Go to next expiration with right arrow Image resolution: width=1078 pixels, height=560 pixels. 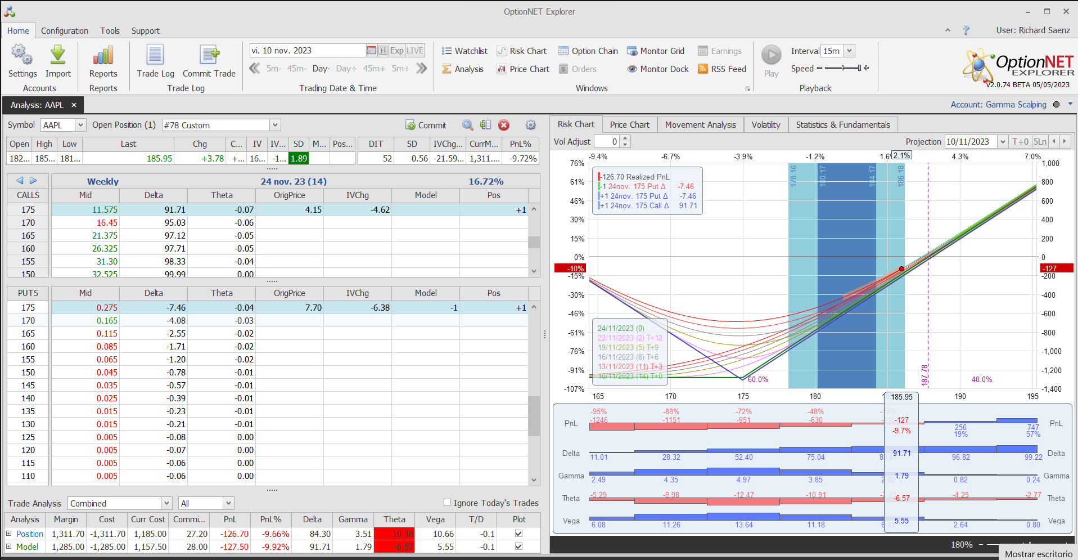click(x=33, y=181)
